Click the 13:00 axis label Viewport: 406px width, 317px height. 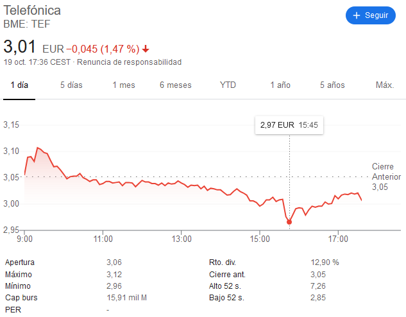pyautogui.click(x=182, y=239)
